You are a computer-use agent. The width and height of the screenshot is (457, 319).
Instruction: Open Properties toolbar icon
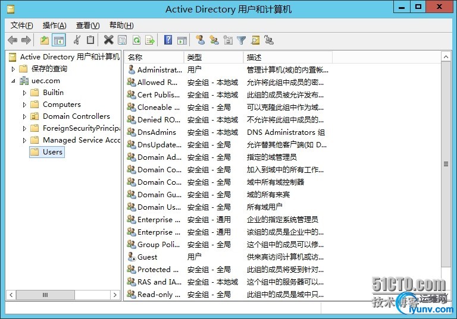(123, 40)
